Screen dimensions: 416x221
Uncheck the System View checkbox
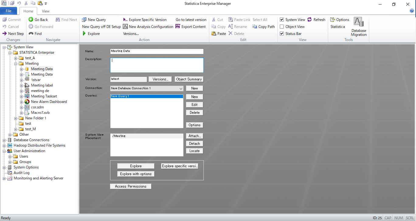coord(282,19)
